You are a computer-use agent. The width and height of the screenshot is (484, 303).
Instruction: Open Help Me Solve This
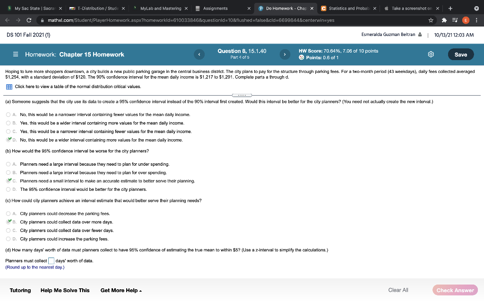click(65, 290)
